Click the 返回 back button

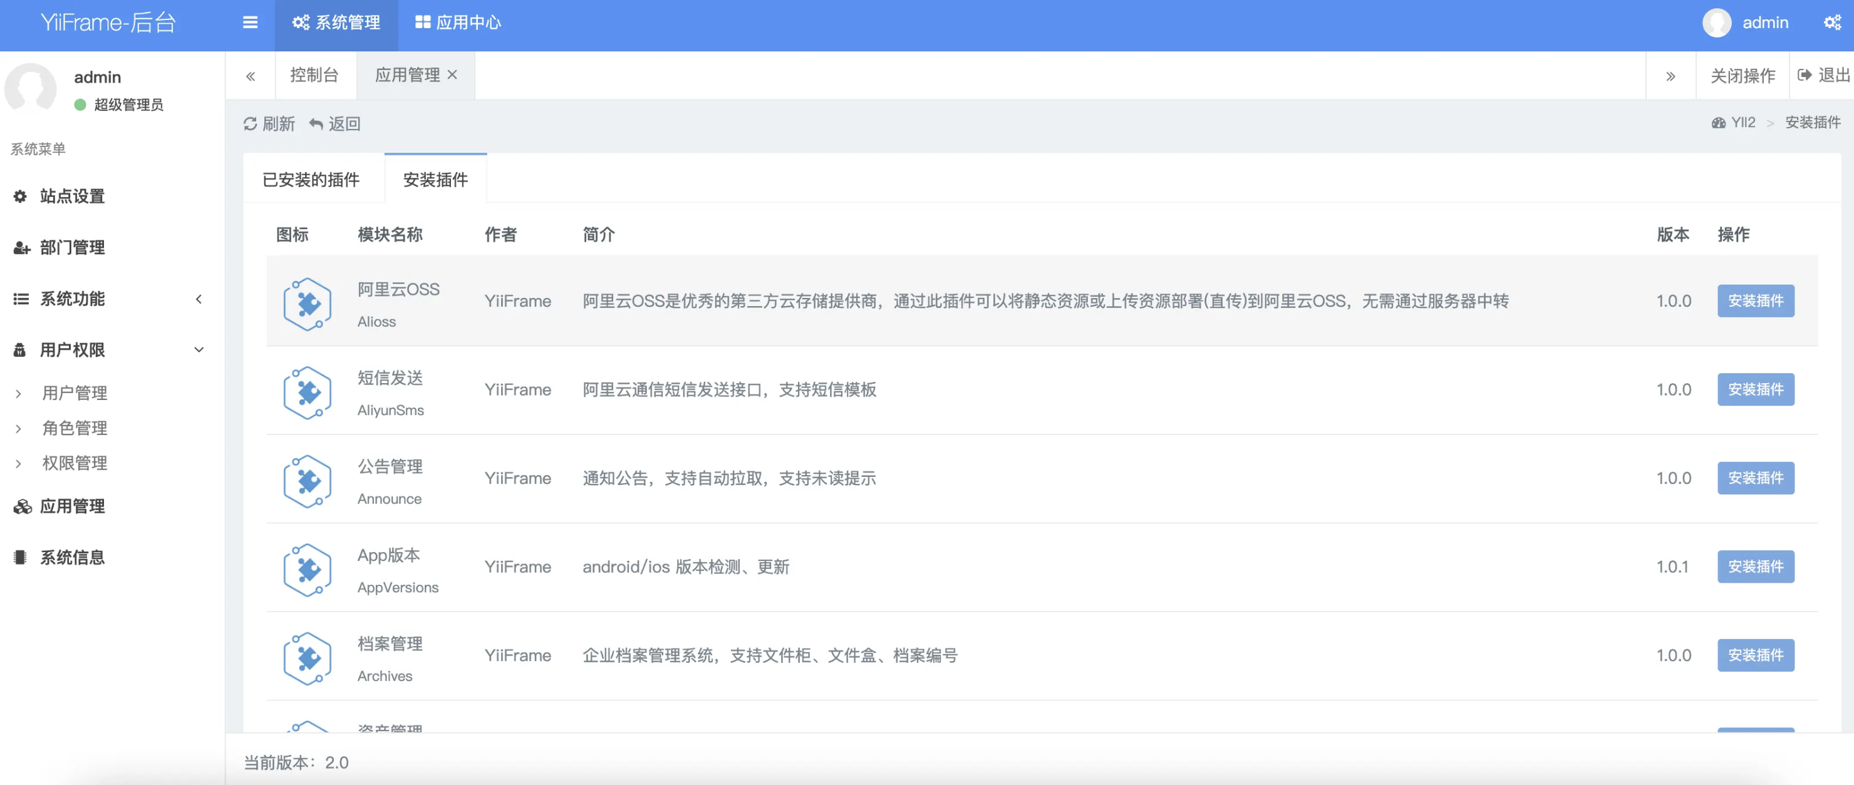(x=334, y=124)
